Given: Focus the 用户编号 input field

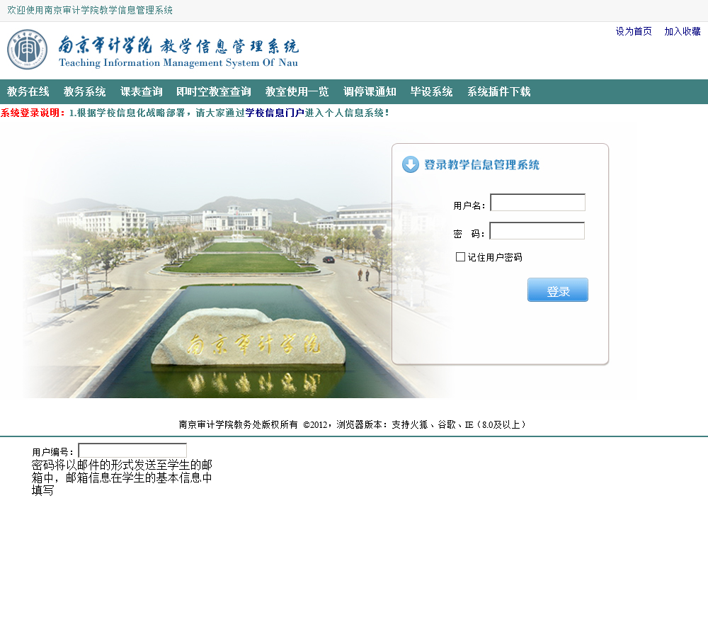Looking at the screenshot, I should pyautogui.click(x=132, y=451).
